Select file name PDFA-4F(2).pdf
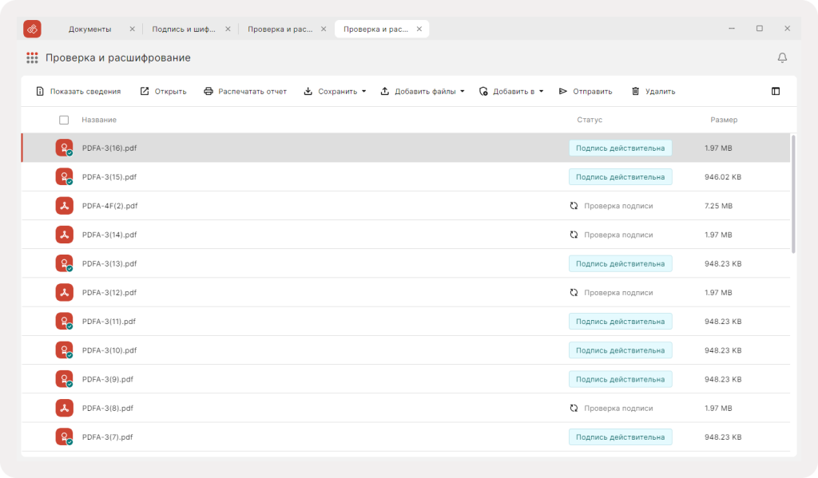 point(109,206)
